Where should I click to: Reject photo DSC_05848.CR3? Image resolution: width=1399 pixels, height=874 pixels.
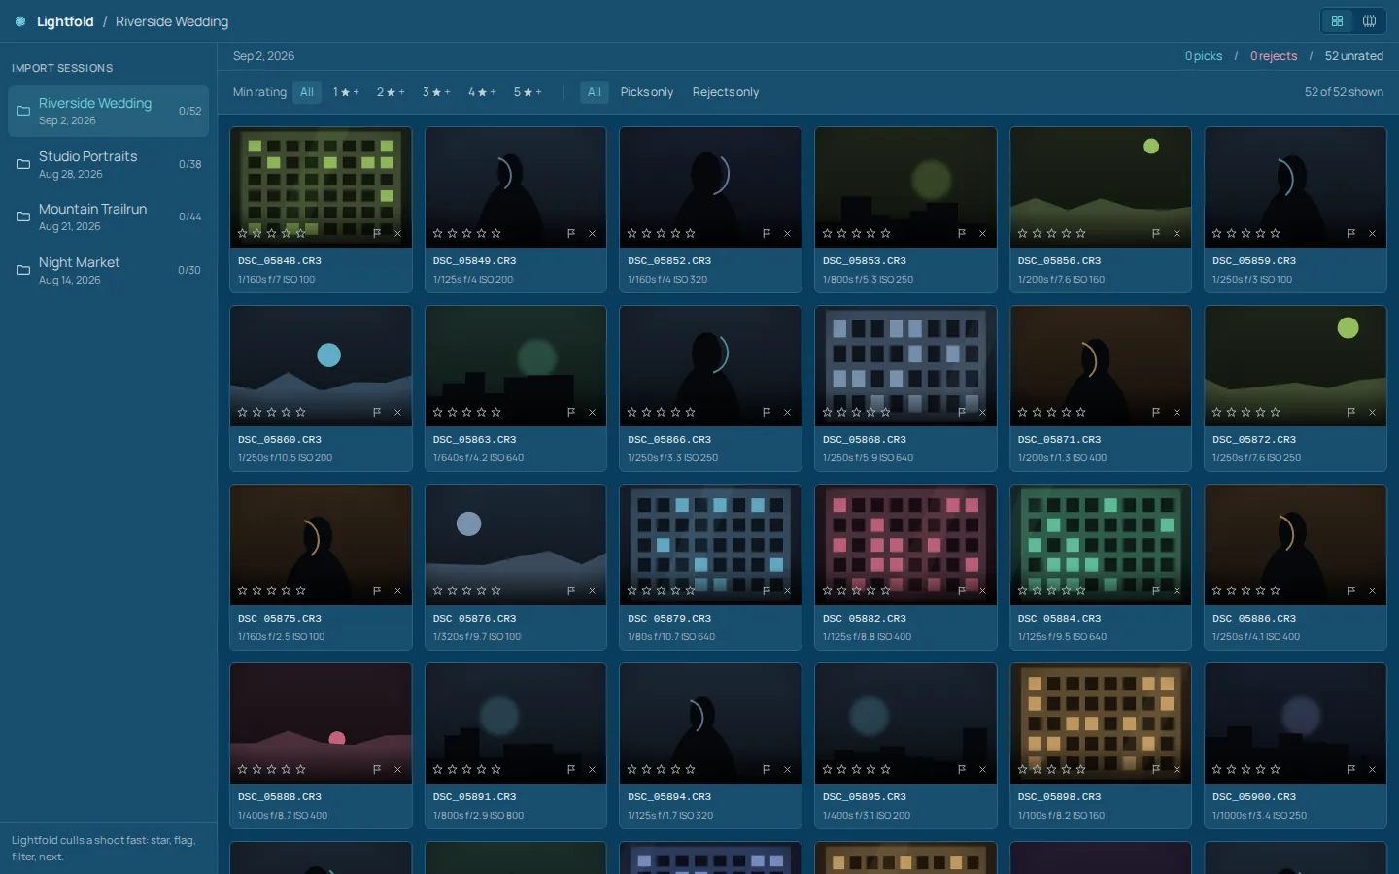pos(397,233)
